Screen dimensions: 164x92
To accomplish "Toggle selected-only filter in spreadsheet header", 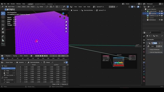I will click(x=64, y=62).
